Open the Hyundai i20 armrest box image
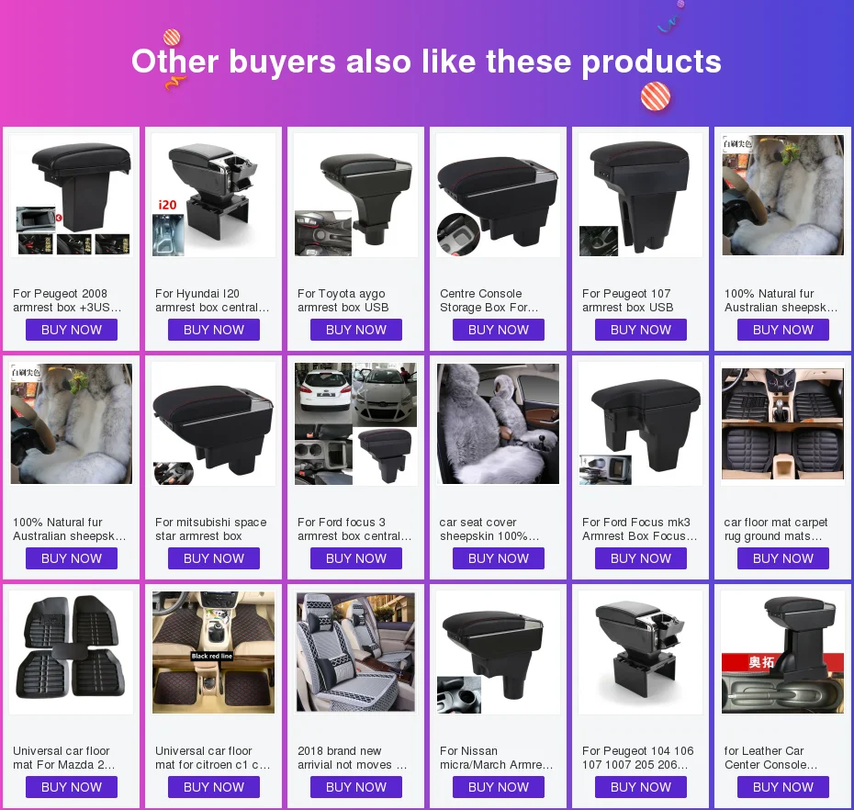The width and height of the screenshot is (854, 810). 213,195
